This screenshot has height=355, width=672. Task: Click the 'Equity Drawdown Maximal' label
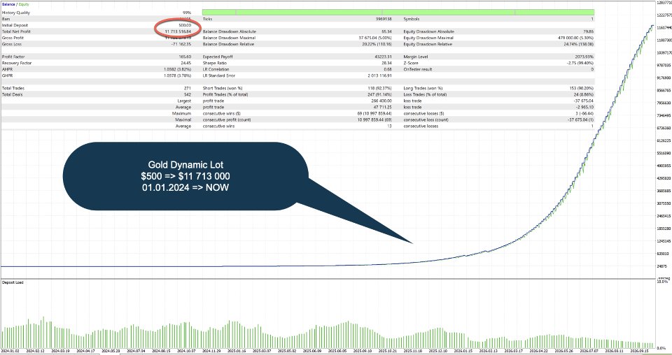428,38
